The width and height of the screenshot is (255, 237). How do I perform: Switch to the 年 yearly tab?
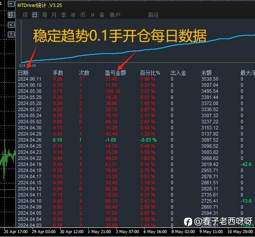[x=73, y=15]
